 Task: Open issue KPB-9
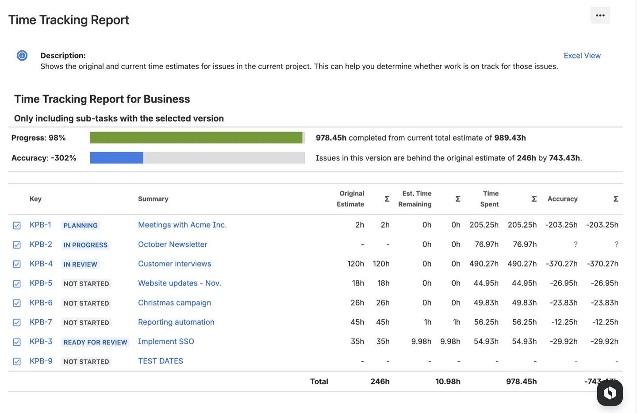tap(40, 361)
